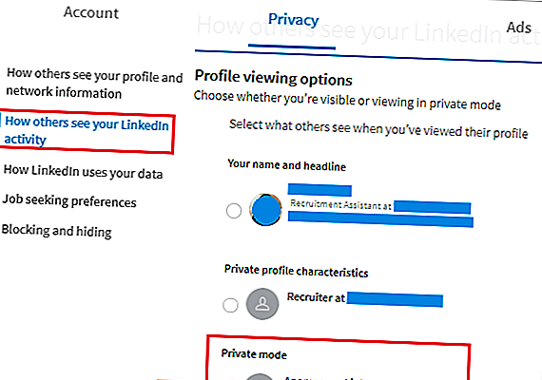
Task: Click the redacted name bar above headline
Action: point(319,190)
